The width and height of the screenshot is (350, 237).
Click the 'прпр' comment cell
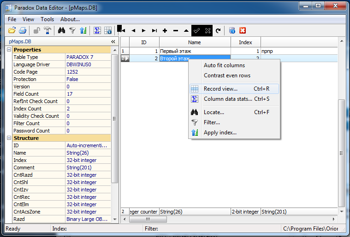(x=299, y=51)
